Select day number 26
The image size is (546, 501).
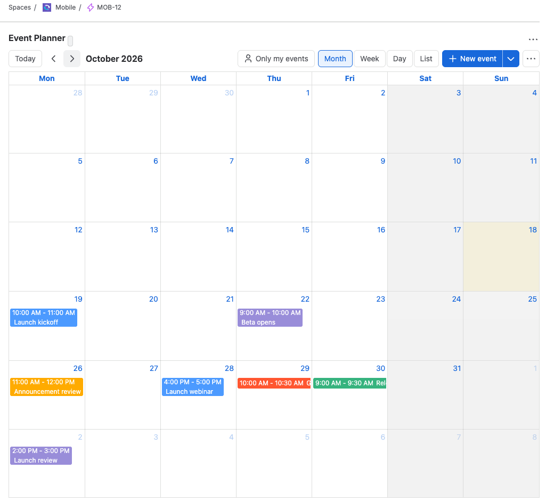pos(78,368)
